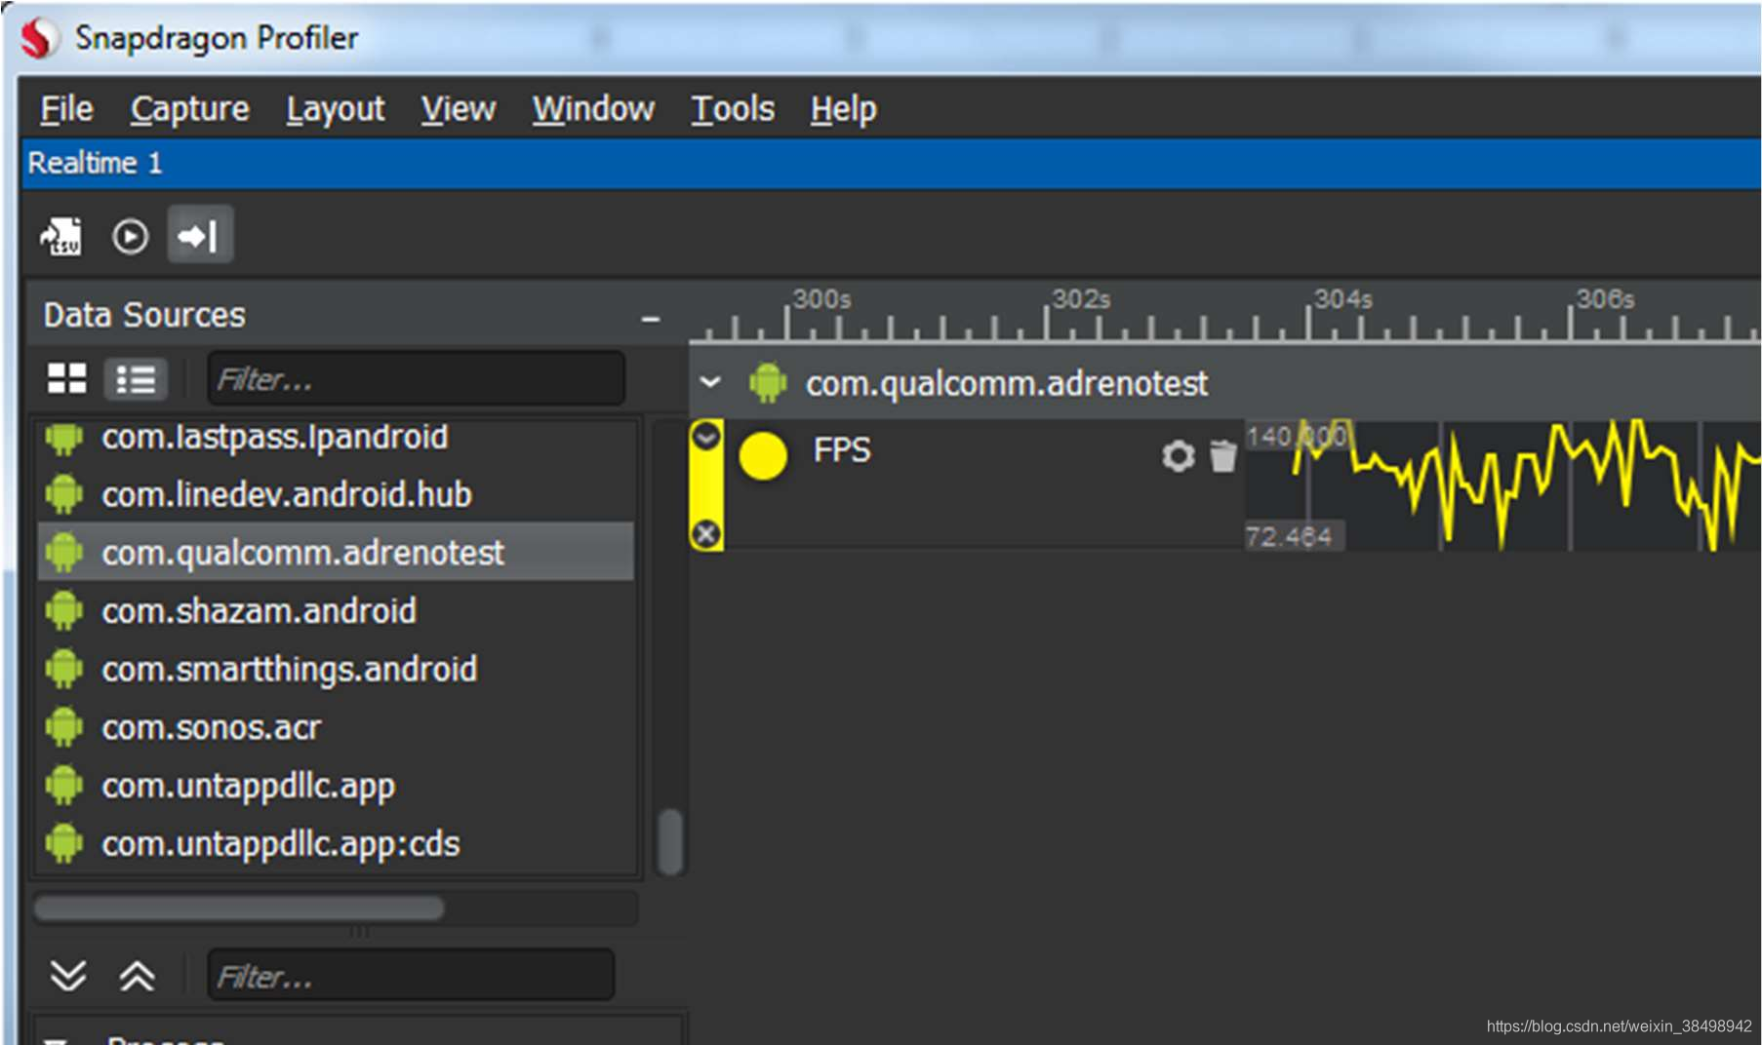The height and width of the screenshot is (1045, 1762).
Task: Click the Data Sources panel title
Action: [144, 315]
